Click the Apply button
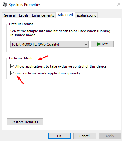Screen dimensions: 122x141 [110, 136]
